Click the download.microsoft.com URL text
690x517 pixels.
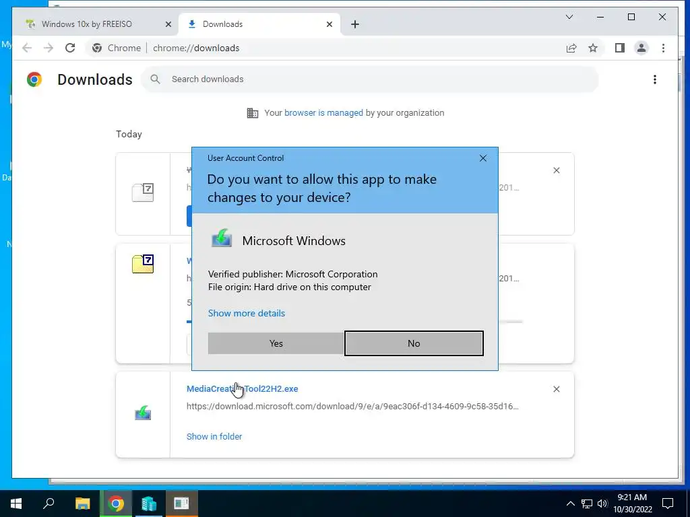click(352, 406)
